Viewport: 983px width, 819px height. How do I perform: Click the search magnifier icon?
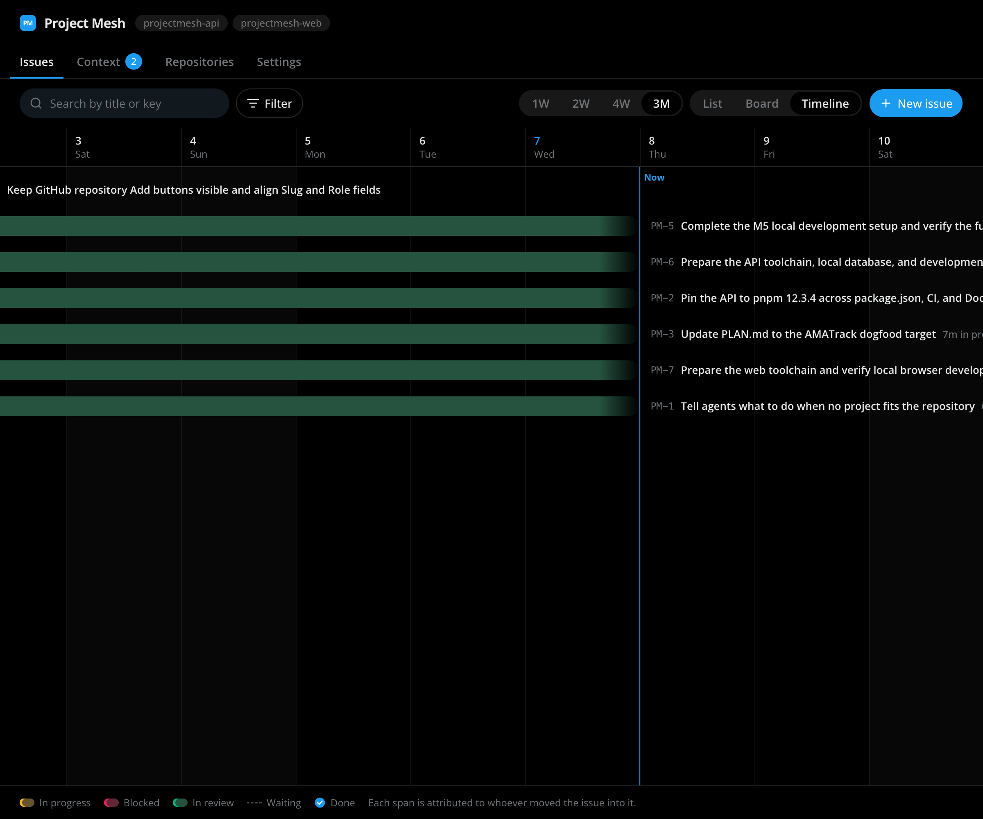[36, 104]
